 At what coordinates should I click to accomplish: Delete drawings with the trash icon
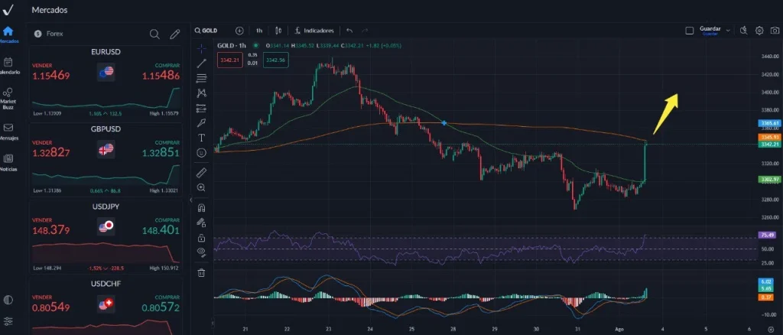coord(201,272)
